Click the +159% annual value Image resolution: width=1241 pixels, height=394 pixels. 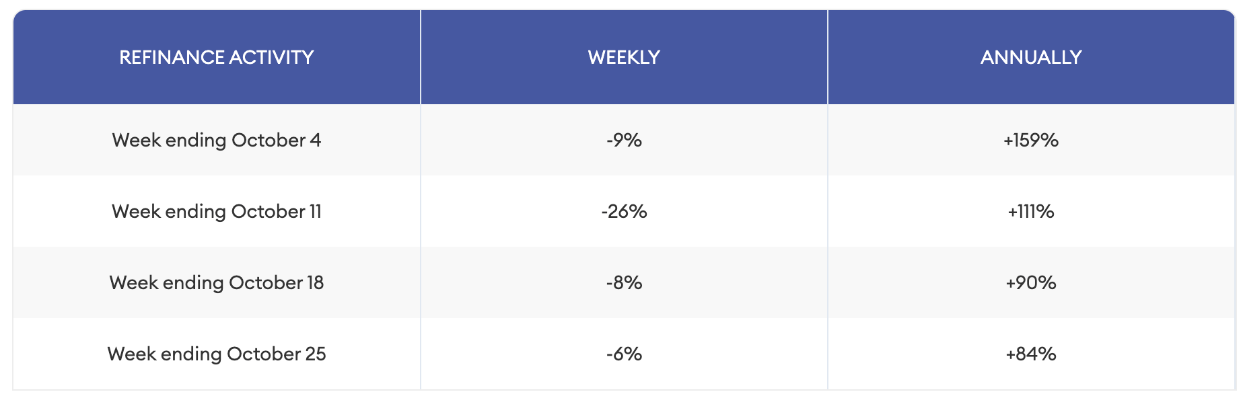click(x=1031, y=140)
